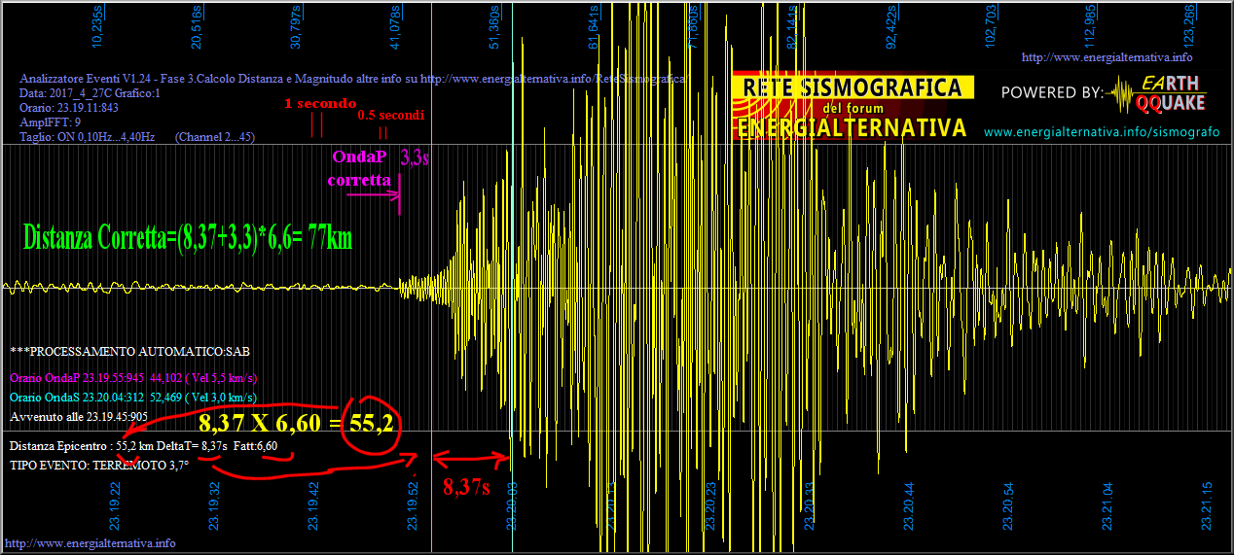Click the cyan S-wave vertical marker line
Screen dimensions: 1234x555
(512, 277)
